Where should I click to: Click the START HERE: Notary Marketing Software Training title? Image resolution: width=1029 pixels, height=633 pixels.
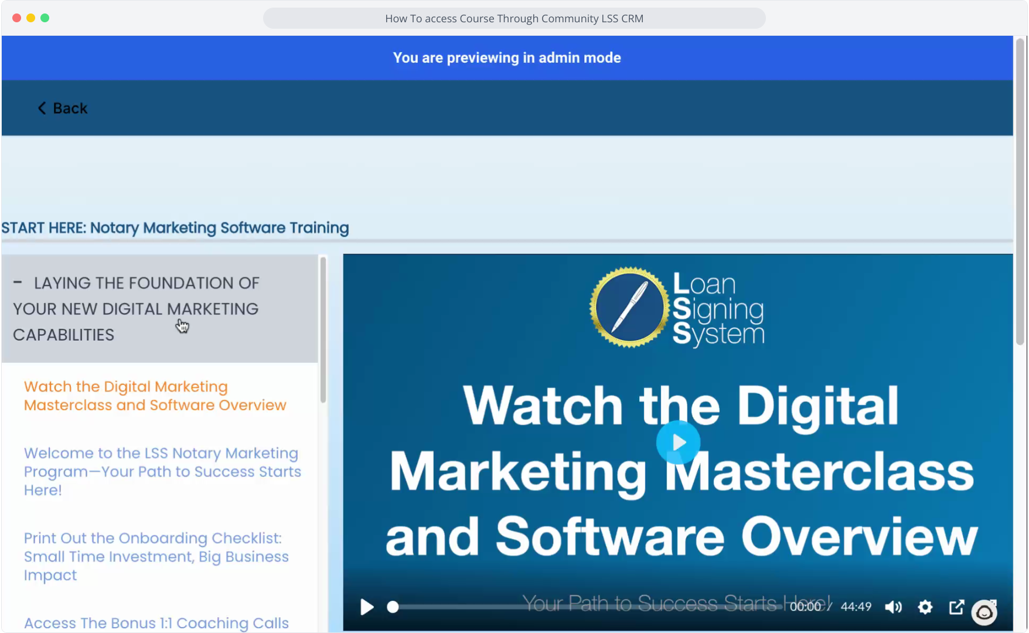[x=175, y=228]
